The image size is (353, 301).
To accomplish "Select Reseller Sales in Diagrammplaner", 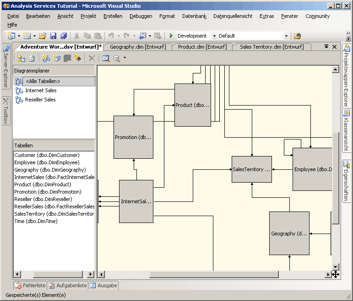I will pos(40,100).
